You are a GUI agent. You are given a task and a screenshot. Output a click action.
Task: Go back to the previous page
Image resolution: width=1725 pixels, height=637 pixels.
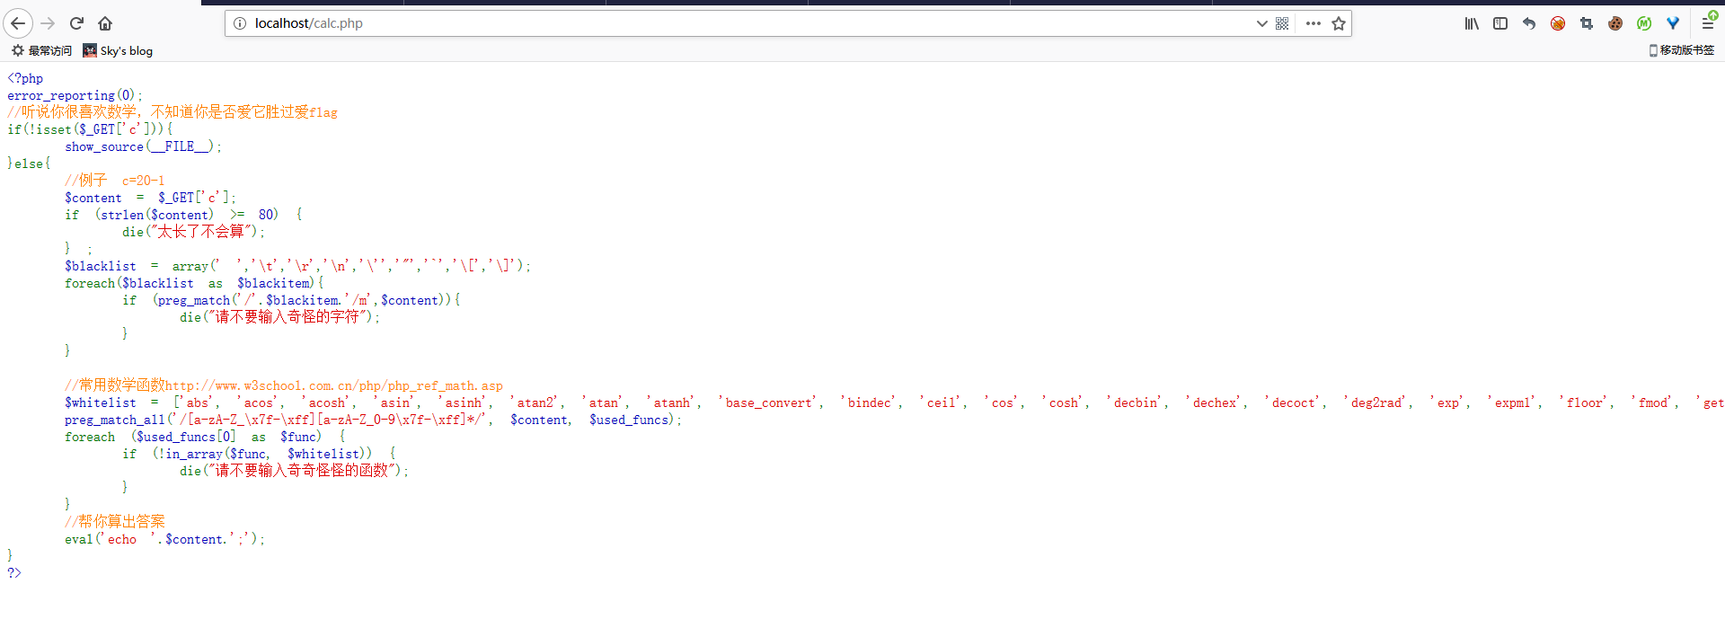tap(18, 23)
